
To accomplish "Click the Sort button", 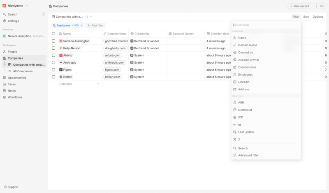I will pyautogui.click(x=306, y=16).
